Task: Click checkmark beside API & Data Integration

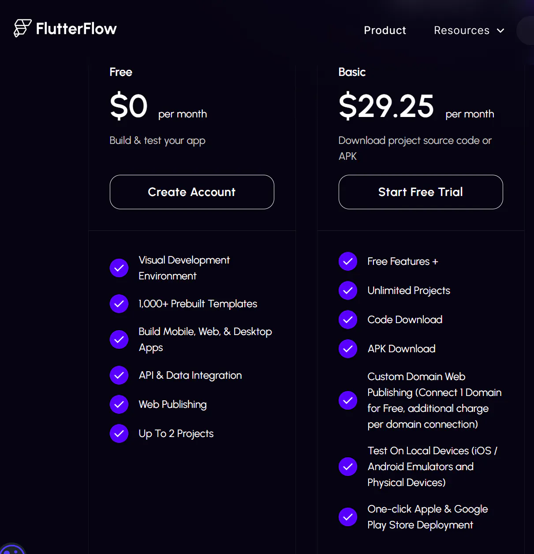Action: (119, 375)
